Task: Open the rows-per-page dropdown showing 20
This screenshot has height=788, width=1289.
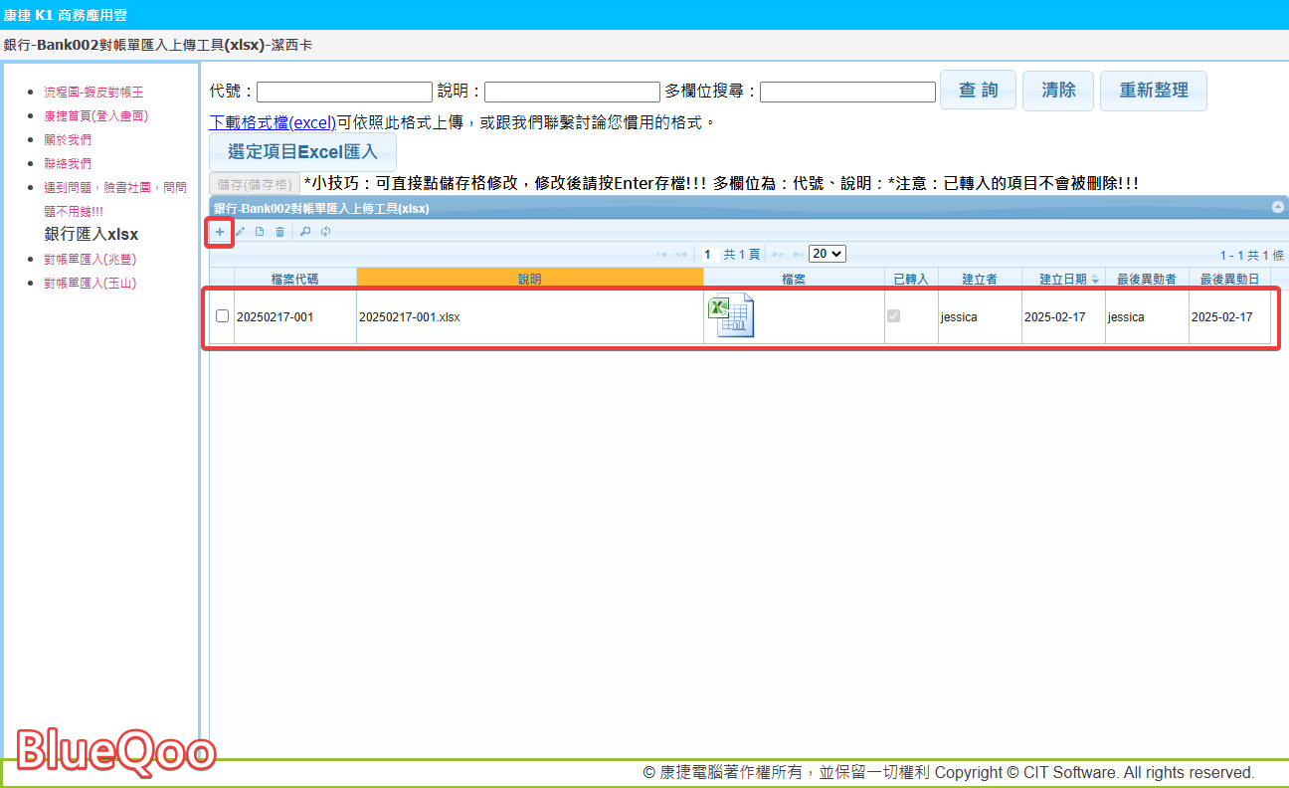Action: (827, 254)
